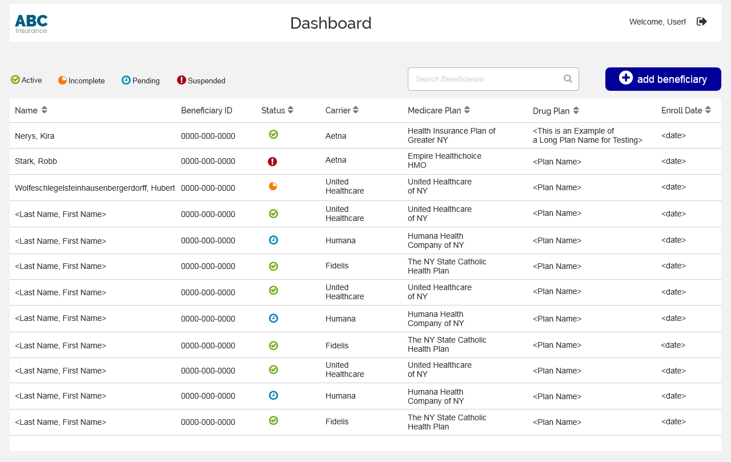Sort by the Status column arrows

pos(291,110)
